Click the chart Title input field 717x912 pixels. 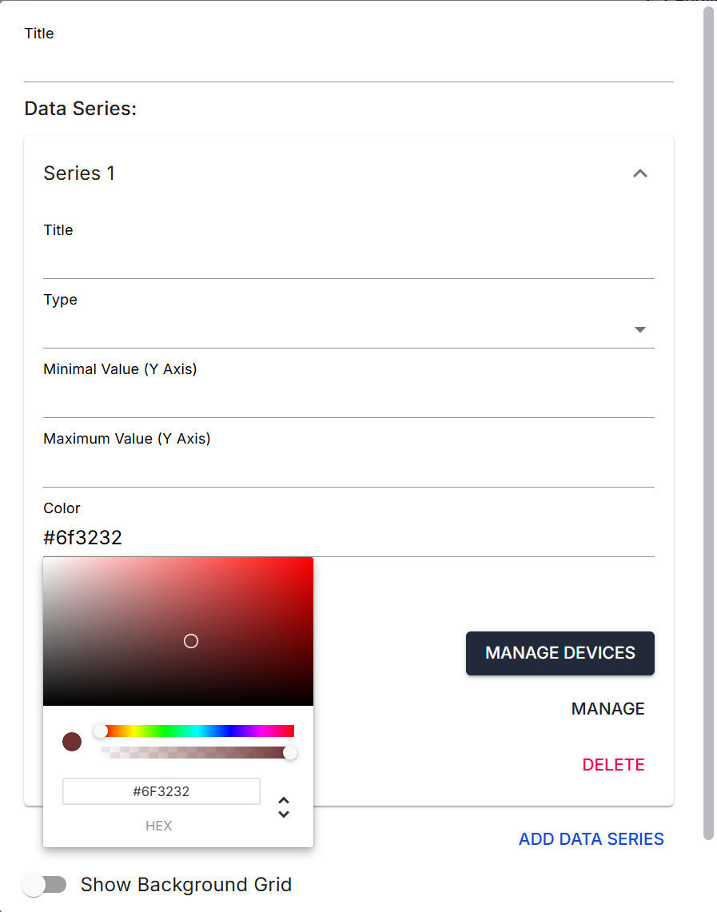pyautogui.click(x=349, y=64)
